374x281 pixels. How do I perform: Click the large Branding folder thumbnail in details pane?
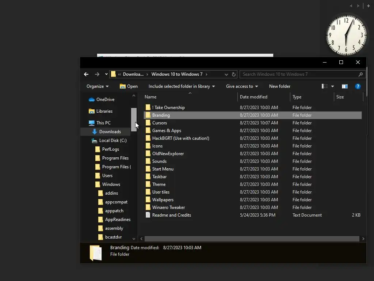(96, 252)
